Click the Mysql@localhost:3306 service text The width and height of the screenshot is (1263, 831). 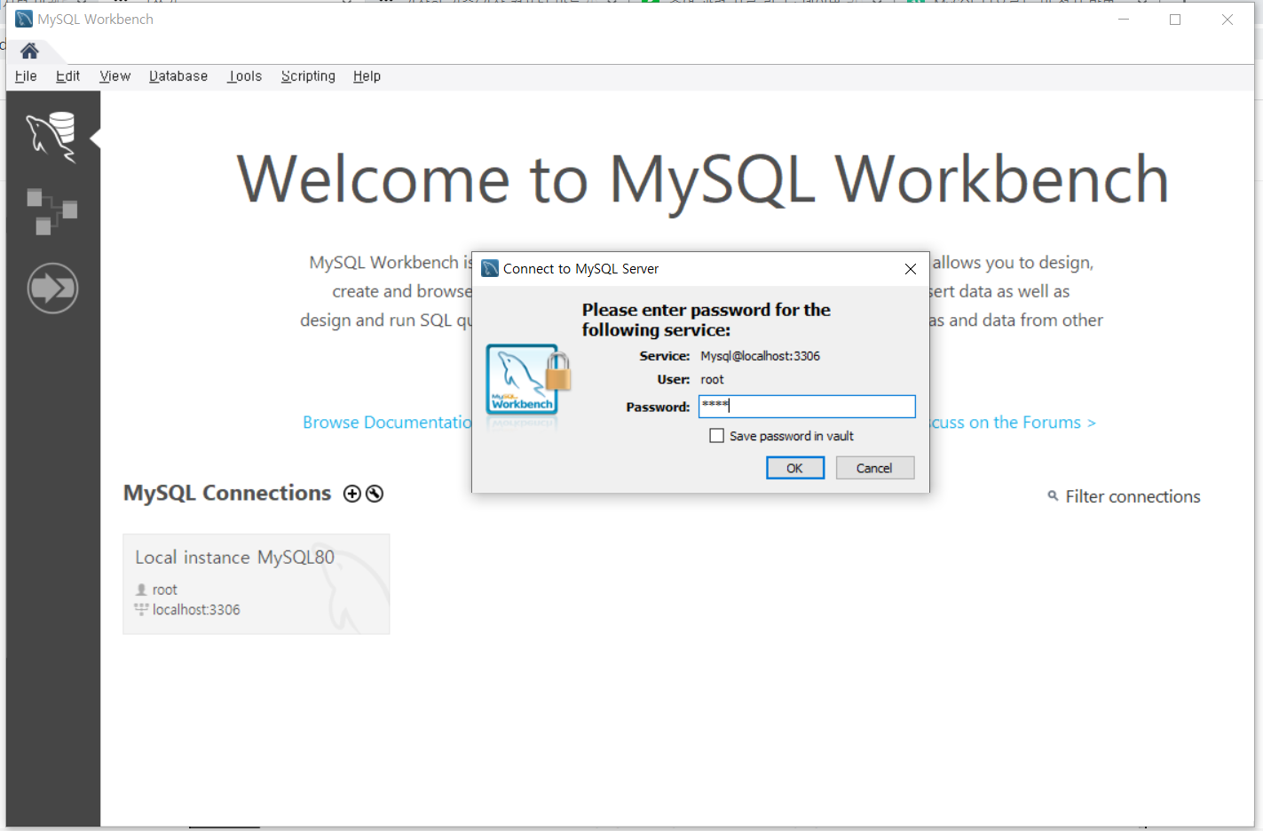click(760, 356)
